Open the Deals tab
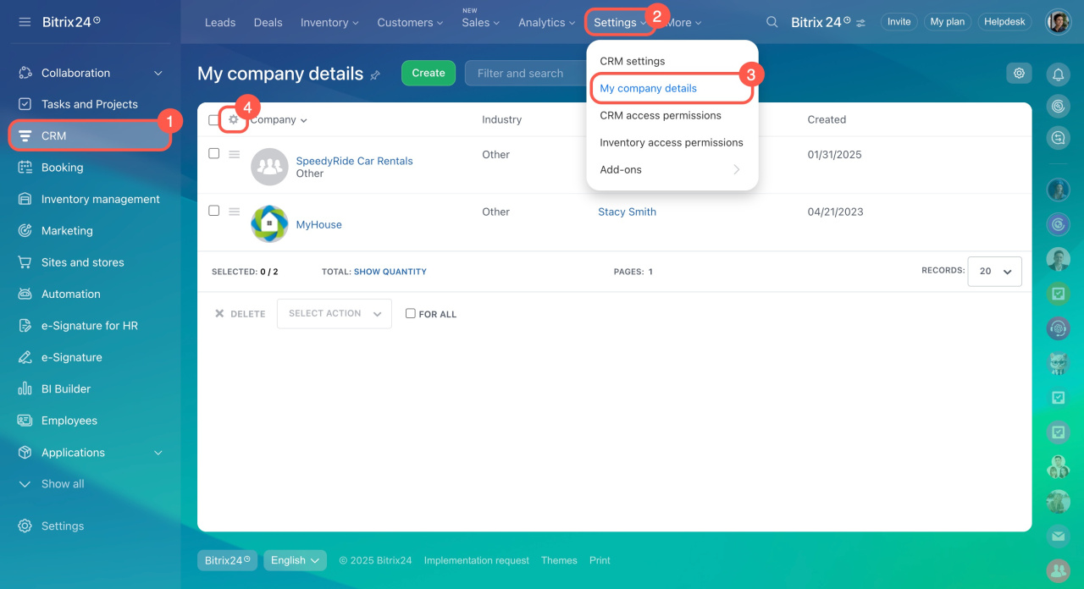1084x589 pixels. coord(268,23)
